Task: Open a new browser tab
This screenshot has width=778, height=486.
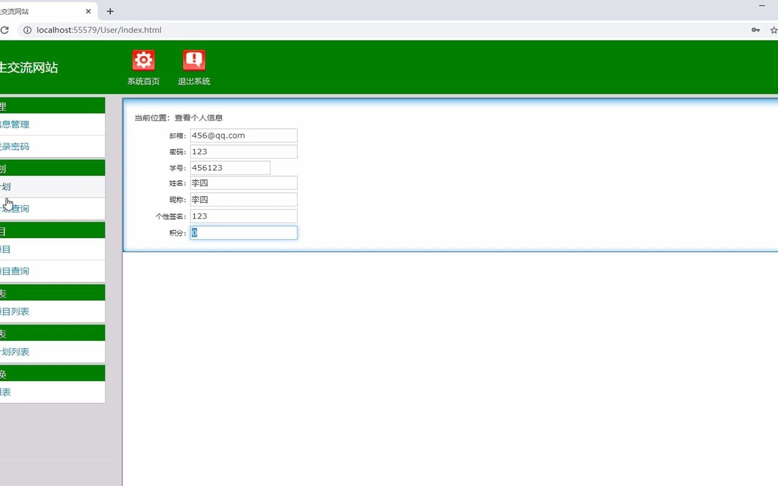Action: click(x=110, y=11)
